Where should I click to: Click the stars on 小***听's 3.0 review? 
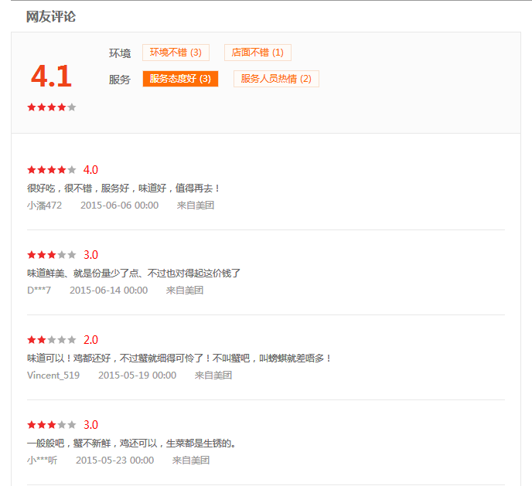[x=52, y=425]
